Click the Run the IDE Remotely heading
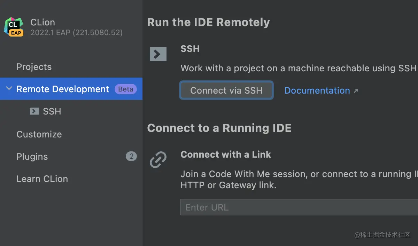 [208, 22]
